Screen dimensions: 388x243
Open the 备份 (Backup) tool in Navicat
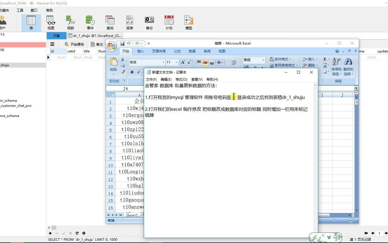click(x=149, y=23)
